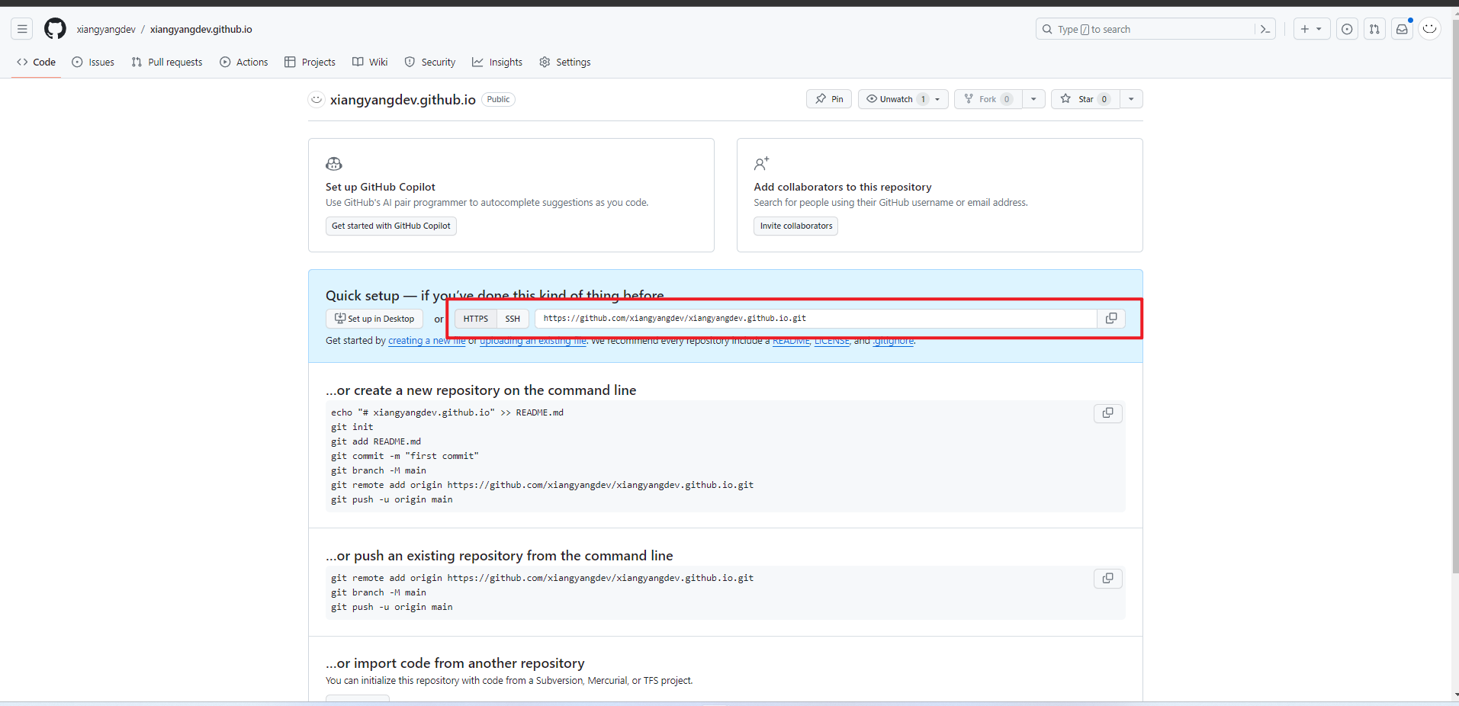Copy the create-new-repository commands
The width and height of the screenshot is (1459, 706).
(x=1108, y=413)
